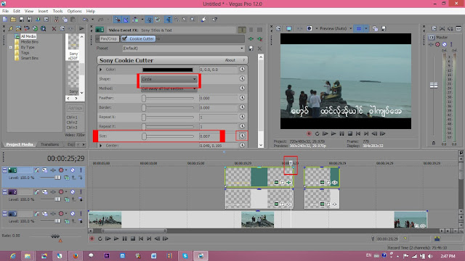Save the project using toolbar disk icon
Viewport: 465px width, 261px height.
point(21,20)
